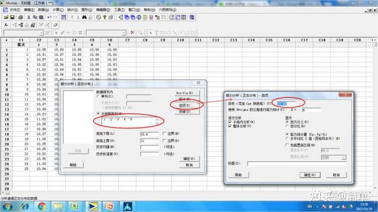Open the second toolbar combo box dropdown
This screenshot has height=212, width=378.
tap(123, 33)
